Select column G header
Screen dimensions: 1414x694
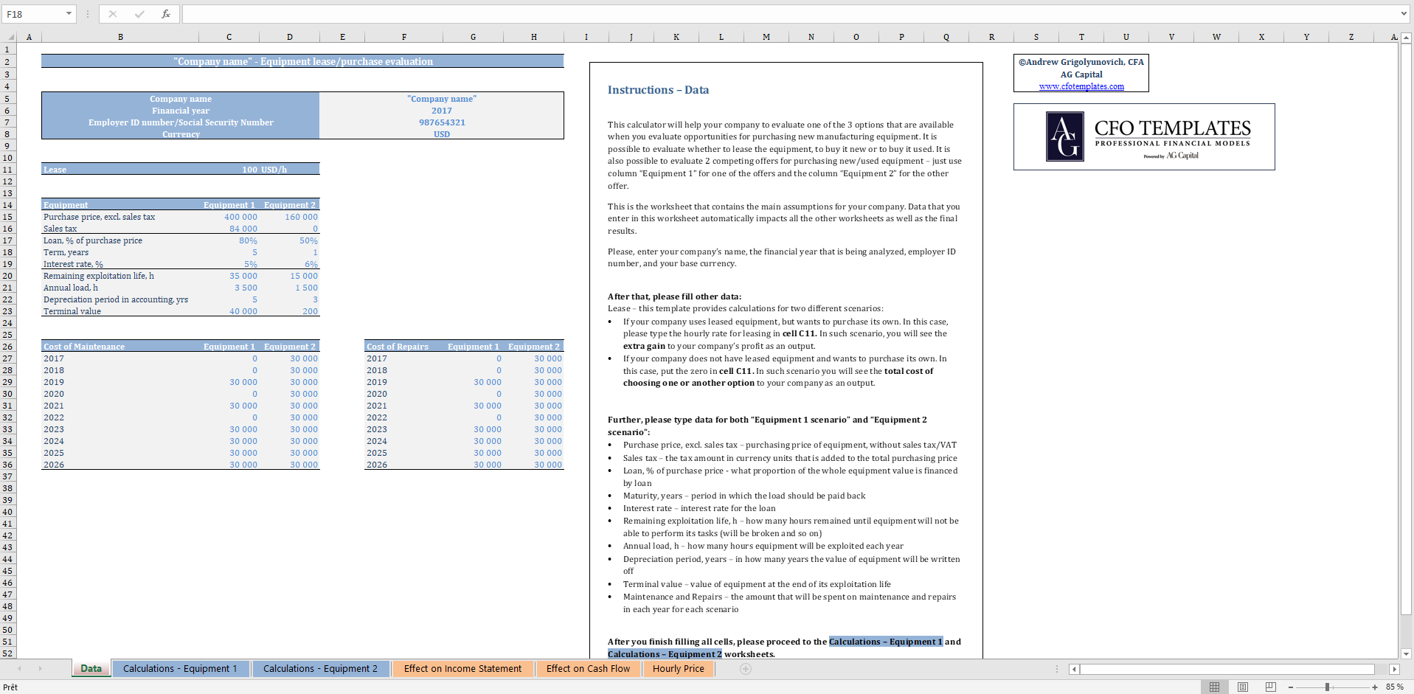[473, 37]
